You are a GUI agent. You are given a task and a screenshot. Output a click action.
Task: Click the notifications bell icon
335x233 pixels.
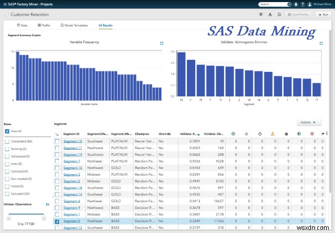296,4
